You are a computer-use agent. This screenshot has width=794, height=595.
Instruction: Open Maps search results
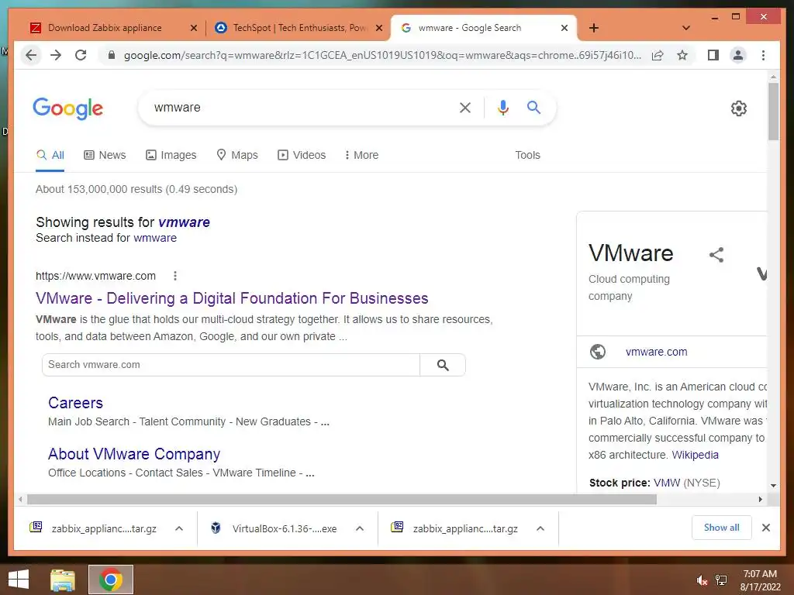click(237, 155)
